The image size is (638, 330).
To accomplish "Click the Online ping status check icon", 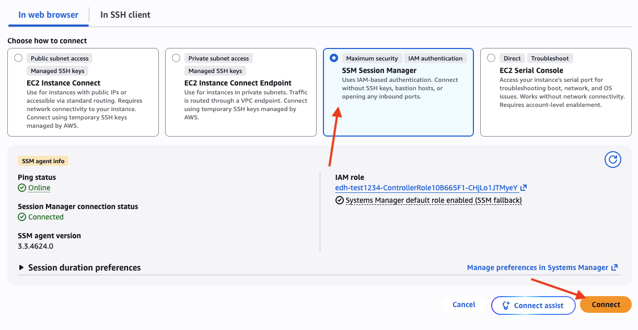I will 22,188.
